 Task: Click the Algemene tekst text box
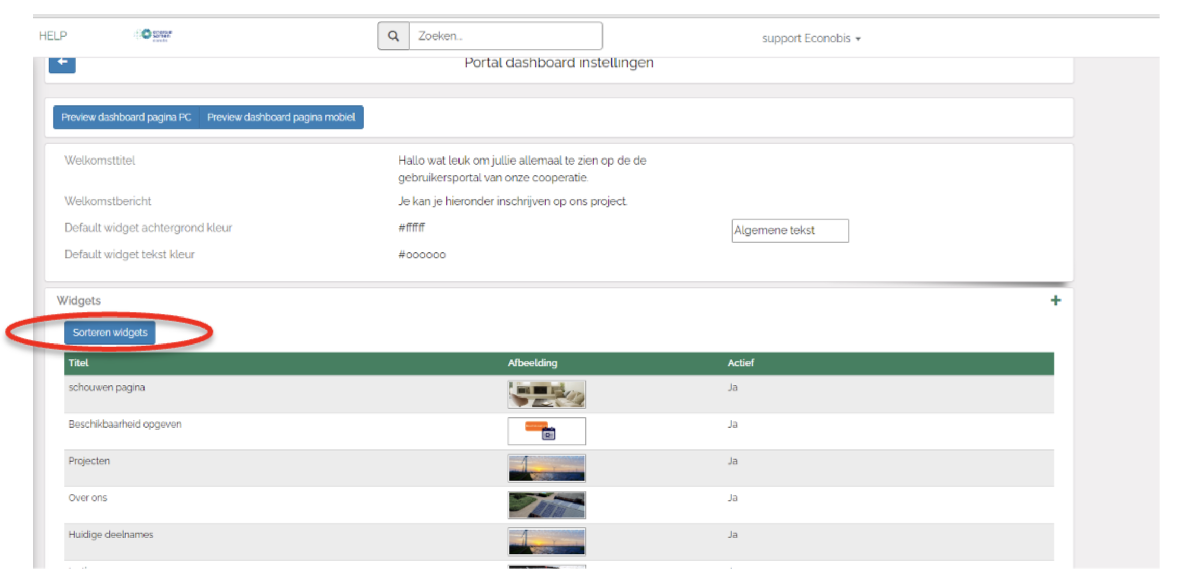tap(790, 231)
